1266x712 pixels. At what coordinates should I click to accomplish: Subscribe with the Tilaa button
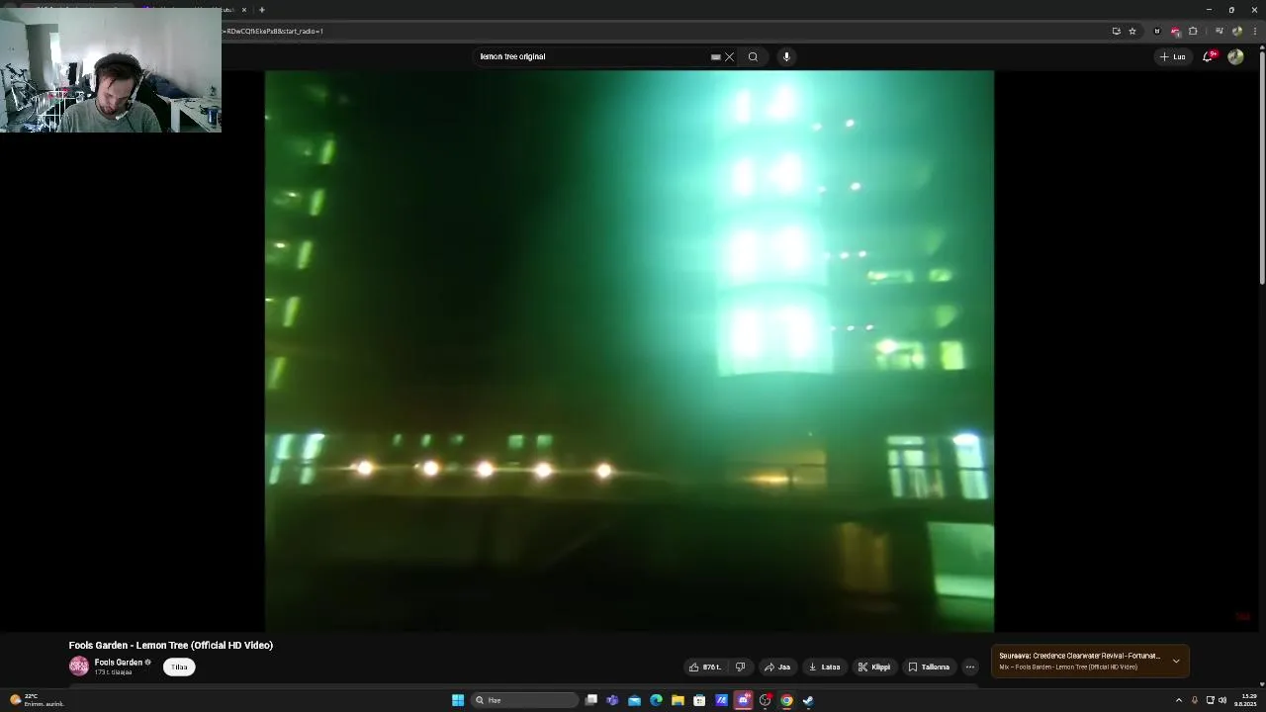pos(179,667)
